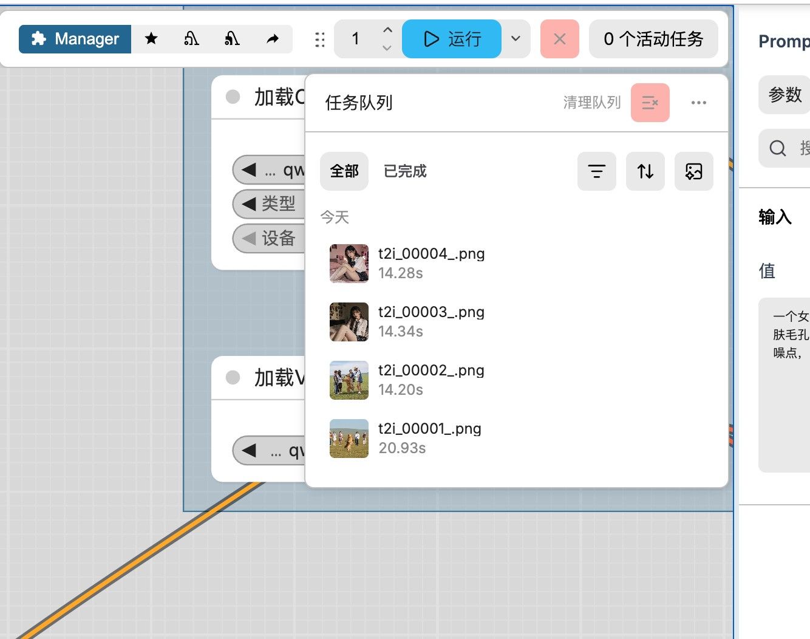Viewport: 810px width, 639px height.
Task: Click the red clear queue icon button
Action: pyautogui.click(x=650, y=103)
